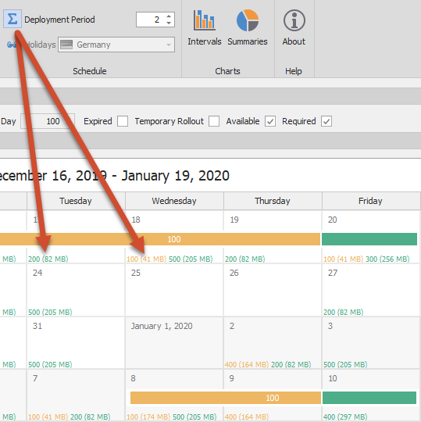This screenshot has width=421, height=422.
Task: Uncheck the Required checkbox
Action: 326,121
